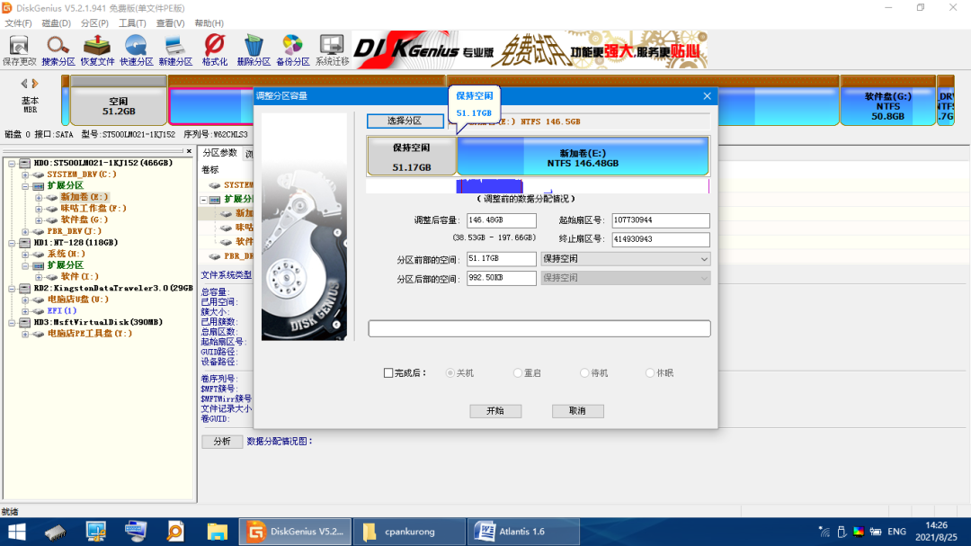
Task: Expand the 软件盘(G:) tree node
Action: (x=39, y=220)
